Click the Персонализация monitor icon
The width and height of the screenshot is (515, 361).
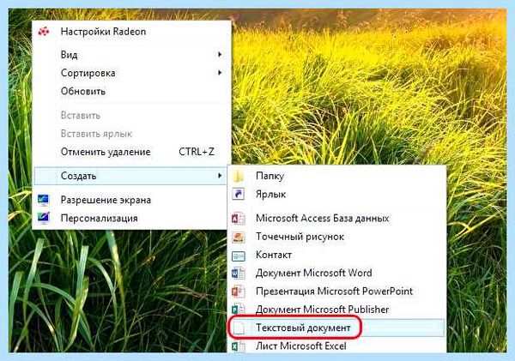coord(44,218)
